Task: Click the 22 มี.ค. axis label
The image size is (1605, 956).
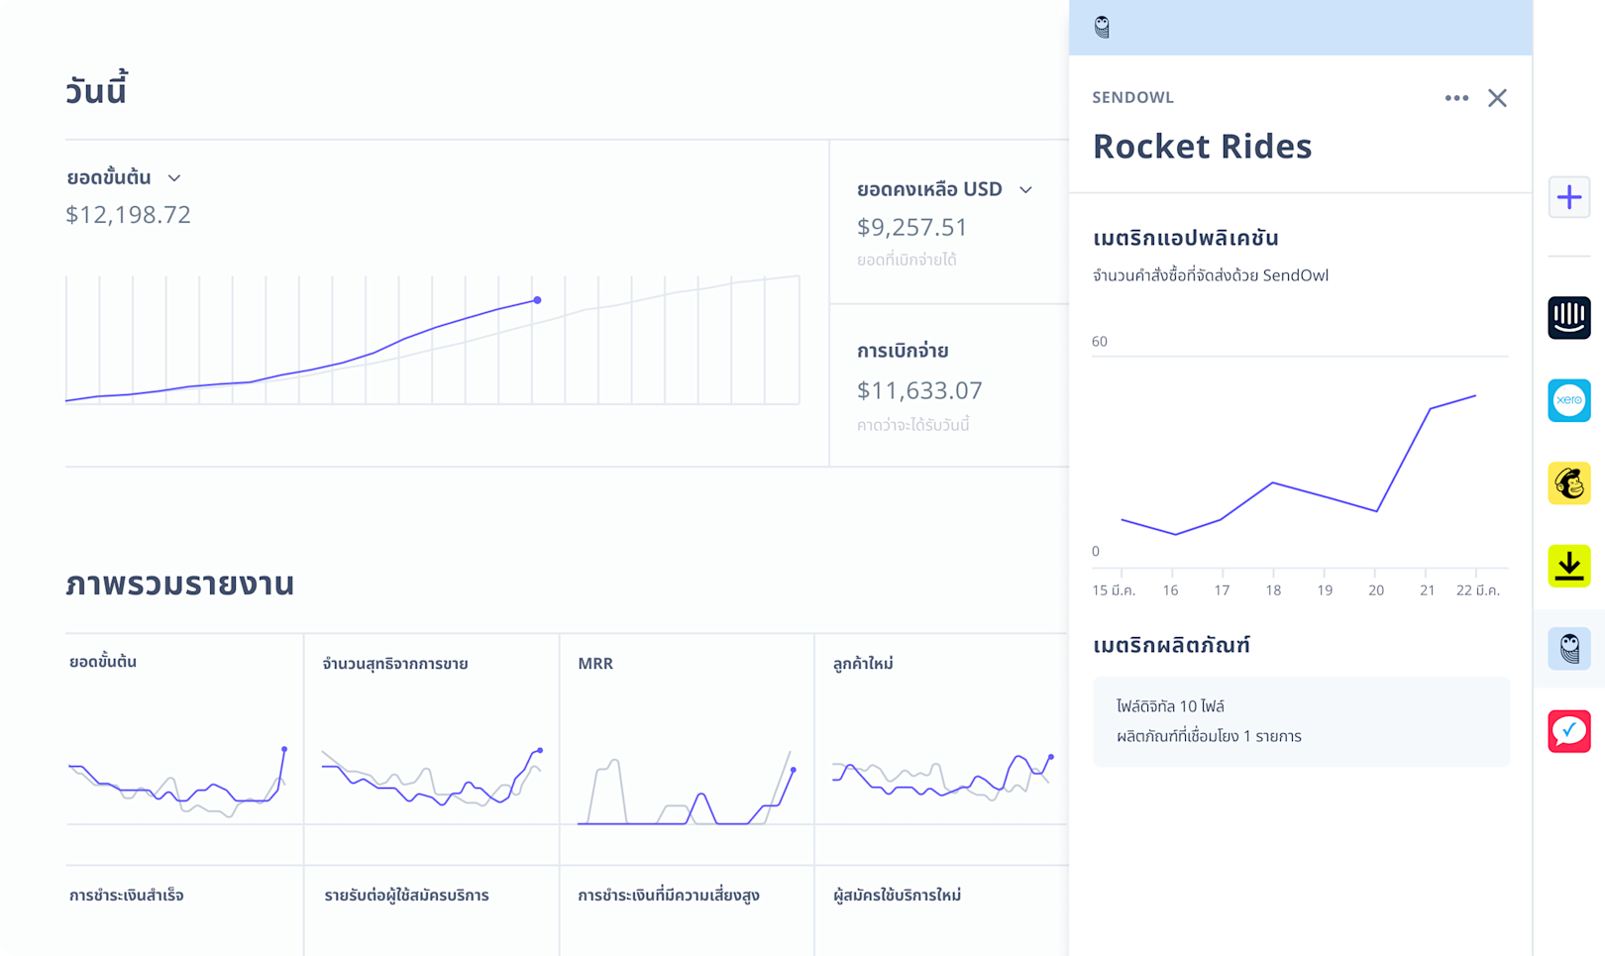Action: pyautogui.click(x=1477, y=590)
